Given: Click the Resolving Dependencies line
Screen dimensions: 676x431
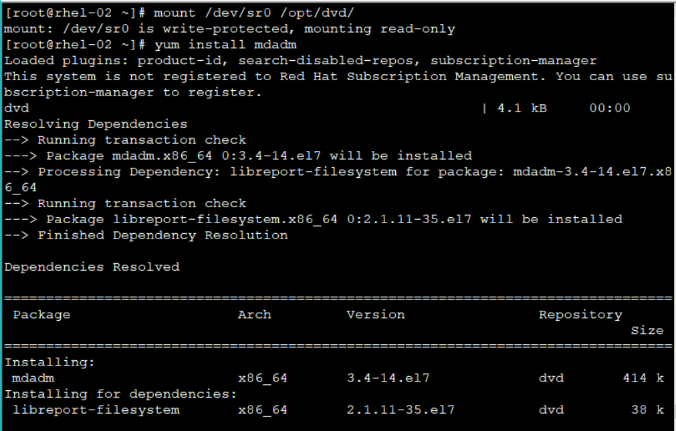Looking at the screenshot, I should coord(96,124).
